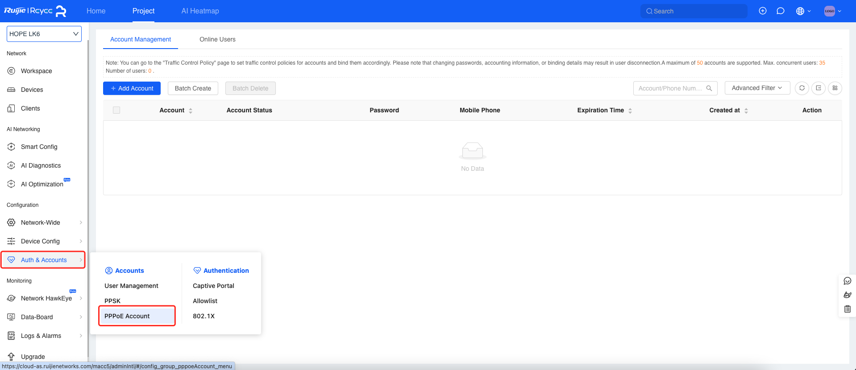The width and height of the screenshot is (856, 370).
Task: Open 802.1X menu item
Action: [204, 316]
